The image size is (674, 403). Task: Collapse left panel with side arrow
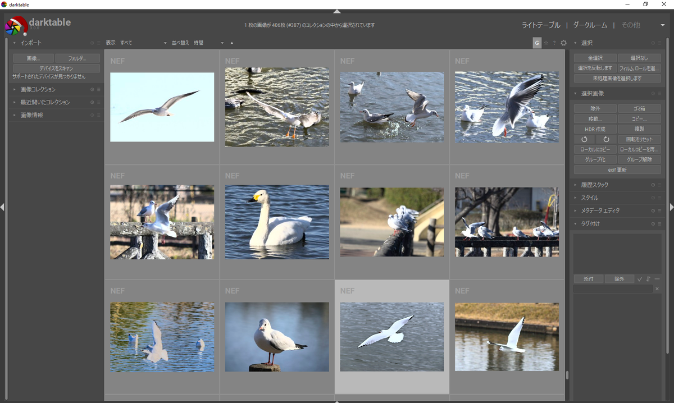click(x=2, y=207)
